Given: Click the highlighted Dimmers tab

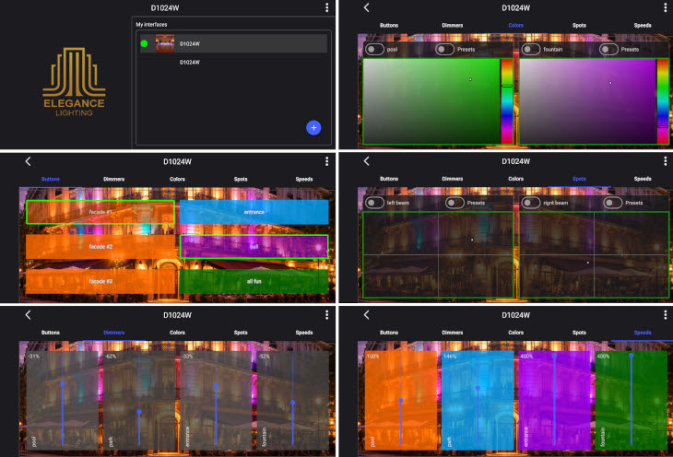Looking at the screenshot, I should tap(114, 332).
